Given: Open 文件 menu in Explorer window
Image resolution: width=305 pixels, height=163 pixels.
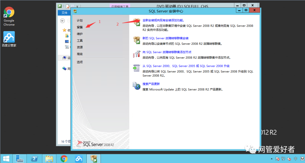Looking at the screenshot, I should pos(64,13).
